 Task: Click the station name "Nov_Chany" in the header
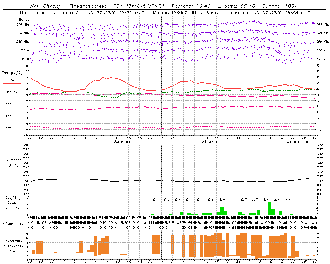(x=45, y=6)
